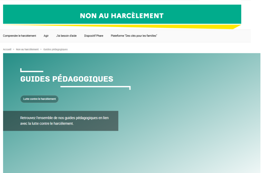
Task: Open the J'ai besoin d'aide menu
Action: click(x=66, y=36)
